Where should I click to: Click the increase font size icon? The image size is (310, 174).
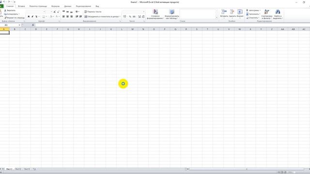point(55,12)
